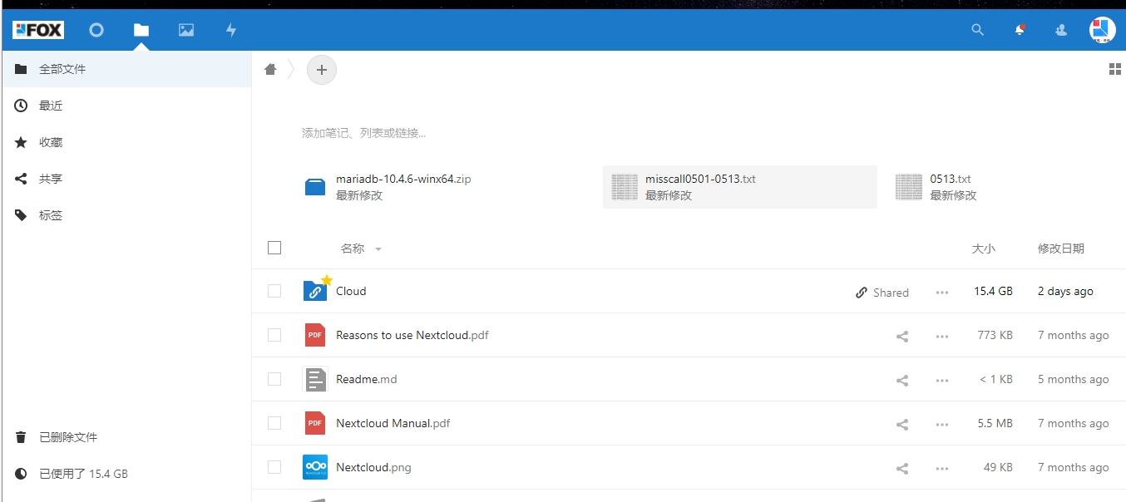Click PDF icon of Nextcloud Manual
1126x502 pixels.
click(x=315, y=423)
